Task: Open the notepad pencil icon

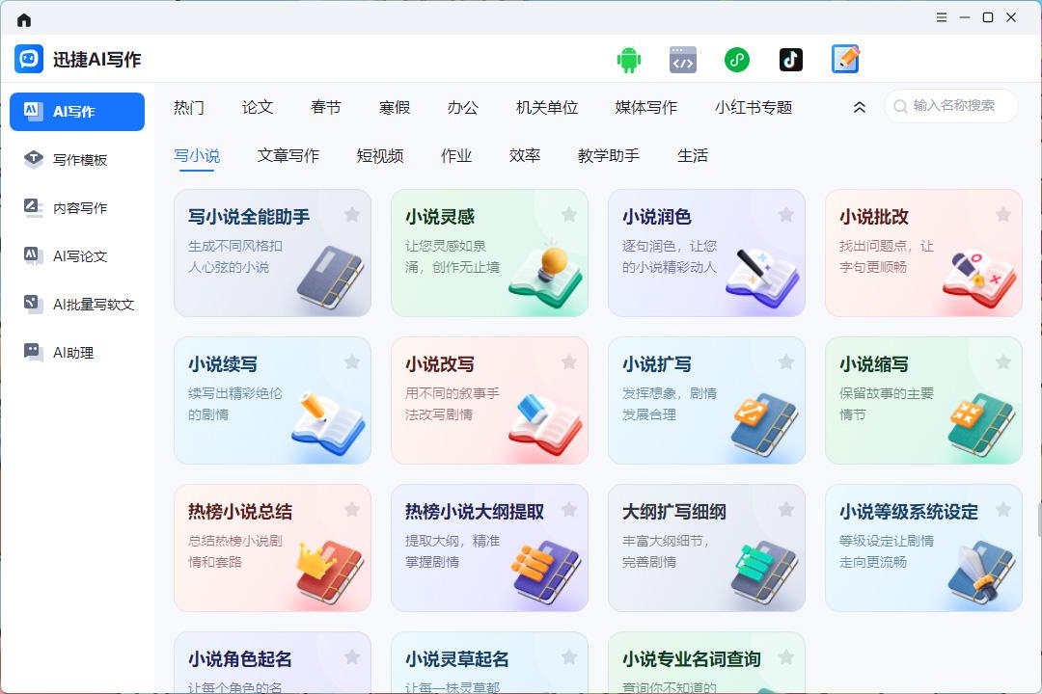Action: [x=845, y=59]
